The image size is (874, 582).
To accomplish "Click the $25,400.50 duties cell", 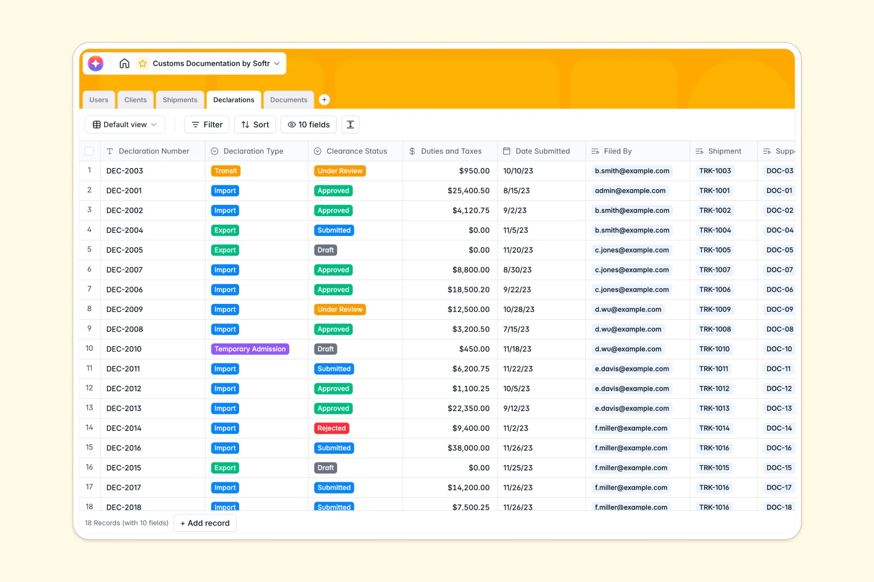I will pos(450,191).
